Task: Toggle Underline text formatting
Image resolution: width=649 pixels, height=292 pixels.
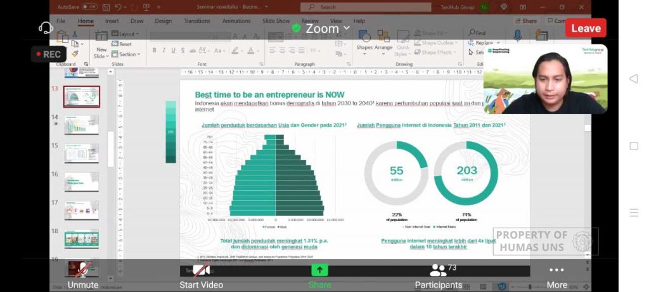Action: [x=173, y=51]
